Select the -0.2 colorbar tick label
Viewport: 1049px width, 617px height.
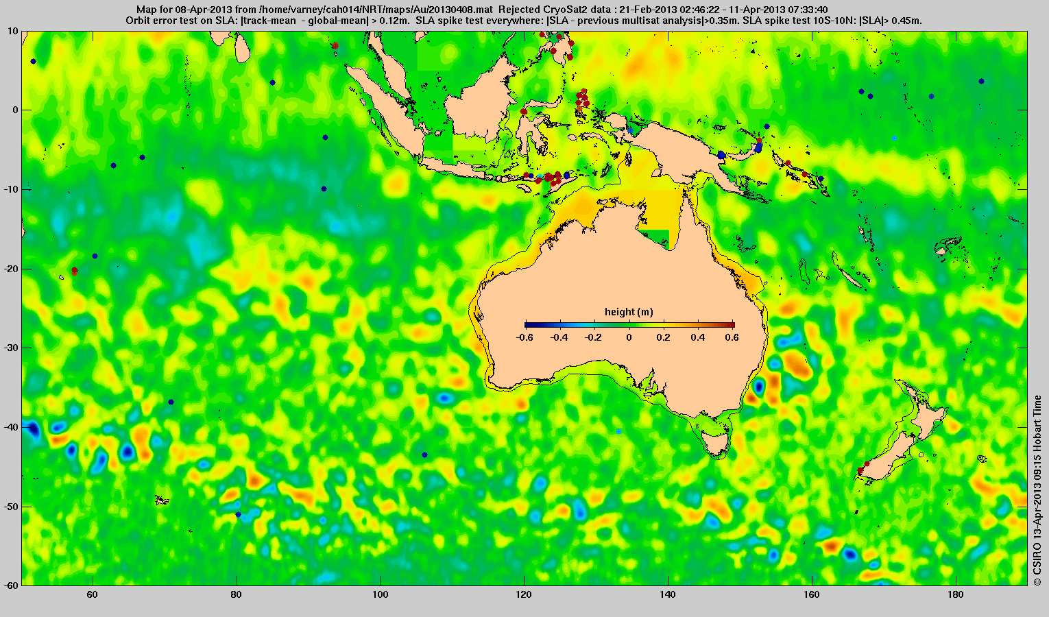(x=594, y=337)
